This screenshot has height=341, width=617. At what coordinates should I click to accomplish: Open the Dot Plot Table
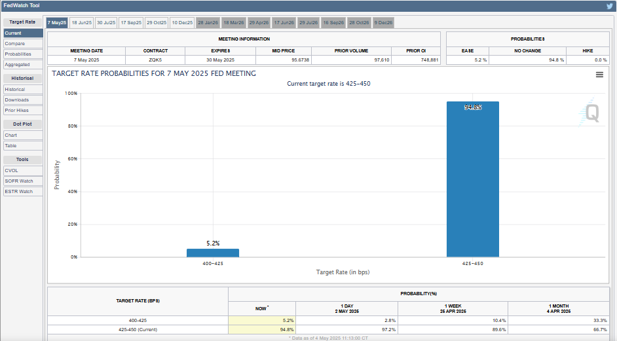click(x=11, y=146)
